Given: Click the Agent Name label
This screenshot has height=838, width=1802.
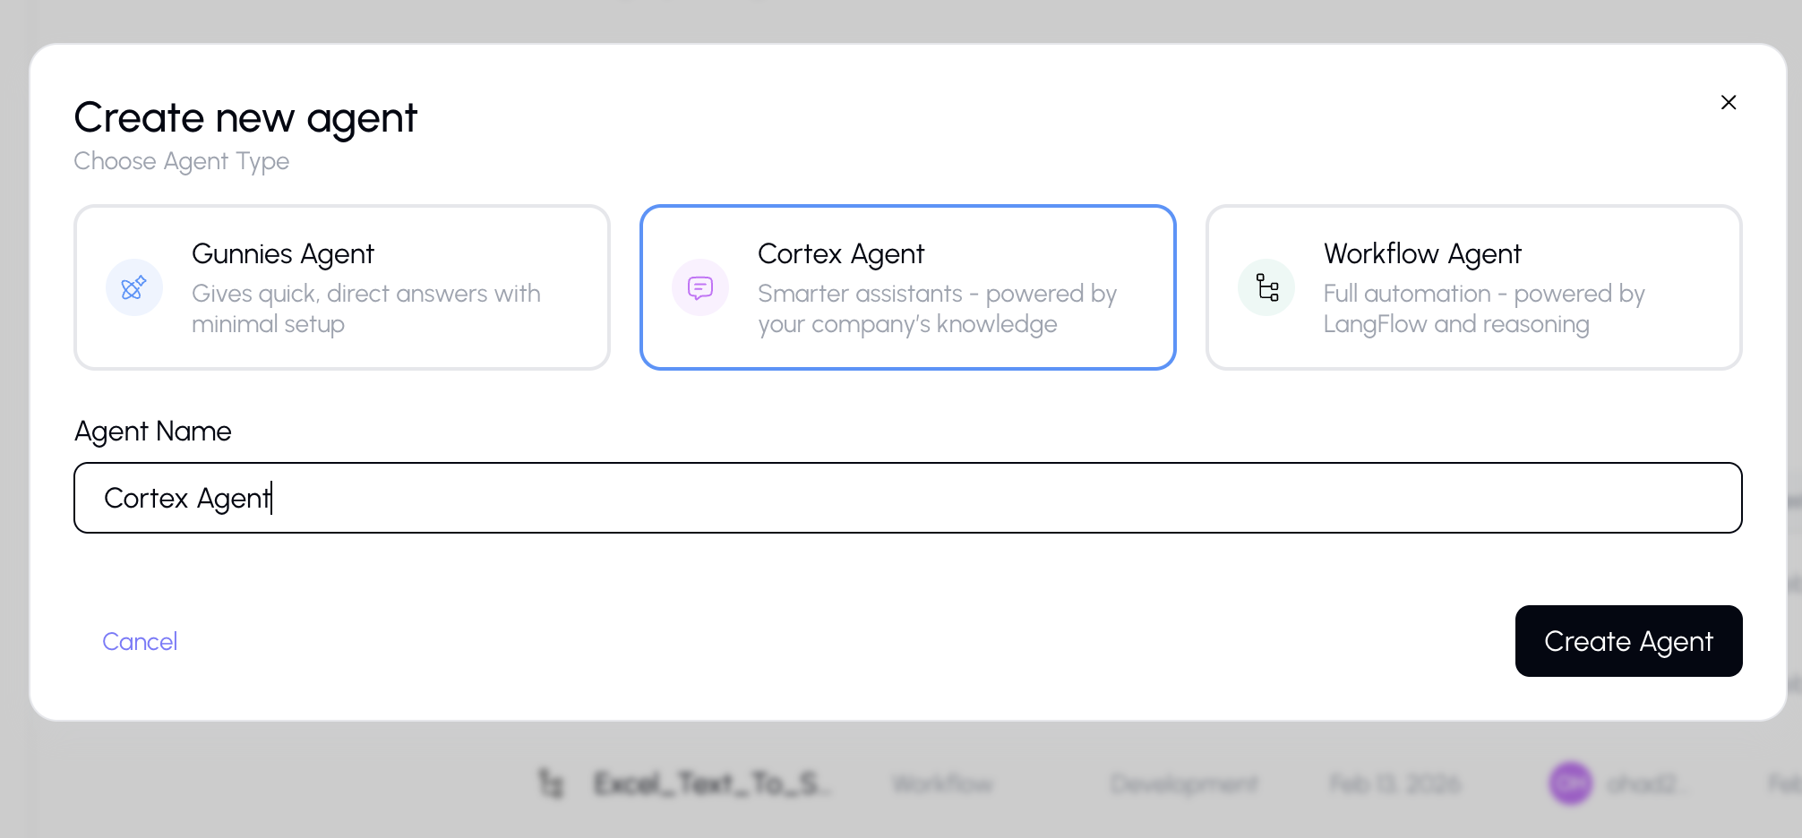Looking at the screenshot, I should (x=152, y=431).
